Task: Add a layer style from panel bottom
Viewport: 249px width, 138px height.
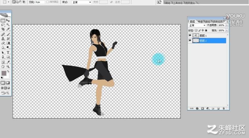Action: tap(197, 109)
